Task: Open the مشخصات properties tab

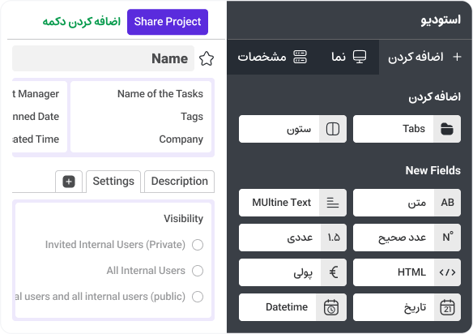Action: tap(272, 57)
